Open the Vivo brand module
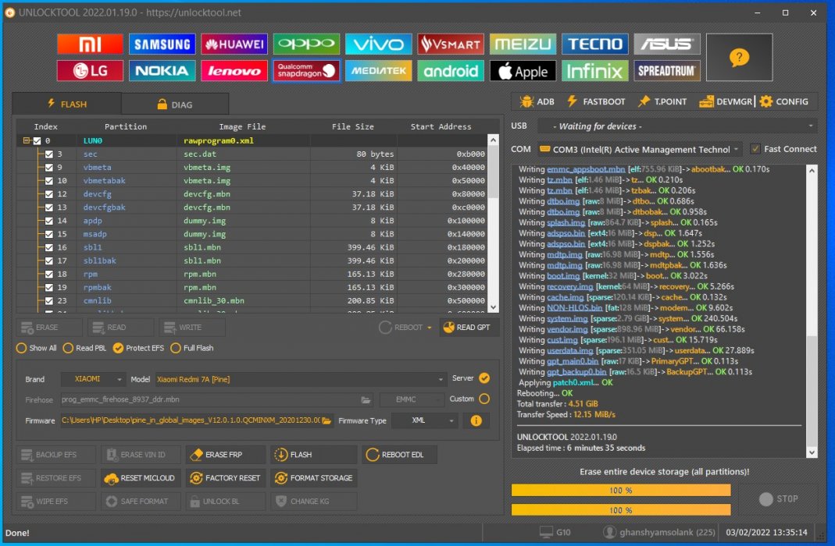 [379, 44]
